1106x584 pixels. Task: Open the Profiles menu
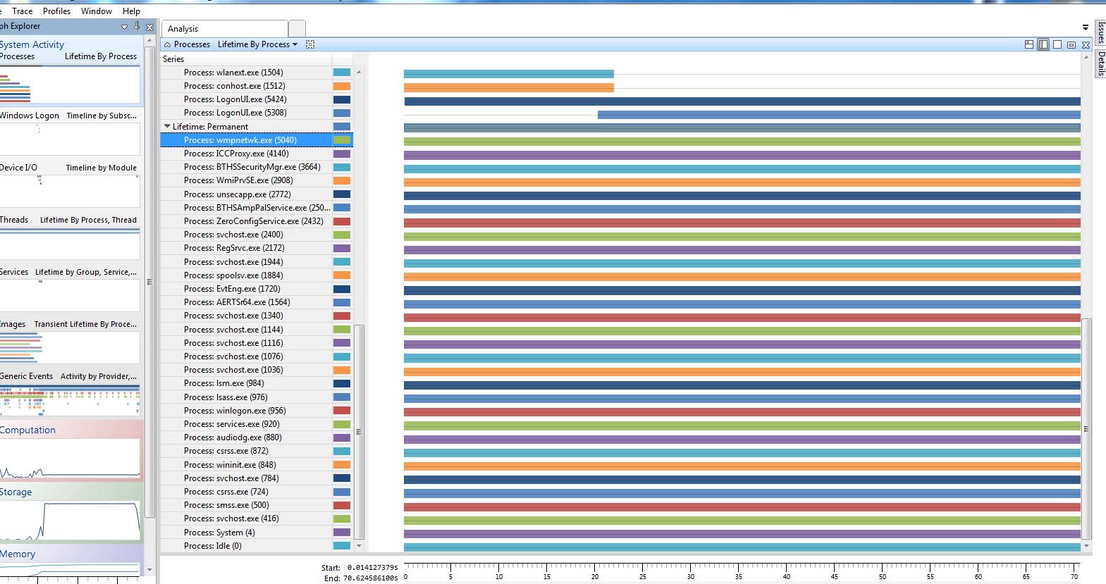click(x=56, y=11)
